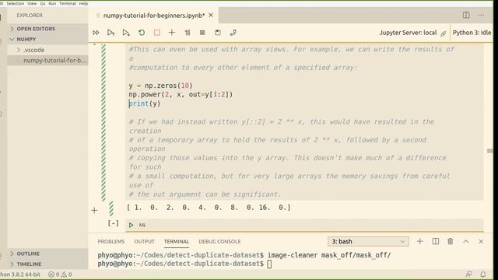Viewport: 498px width, 280px height.
Task: Click EXPLORER panel title
Action: pos(30,16)
